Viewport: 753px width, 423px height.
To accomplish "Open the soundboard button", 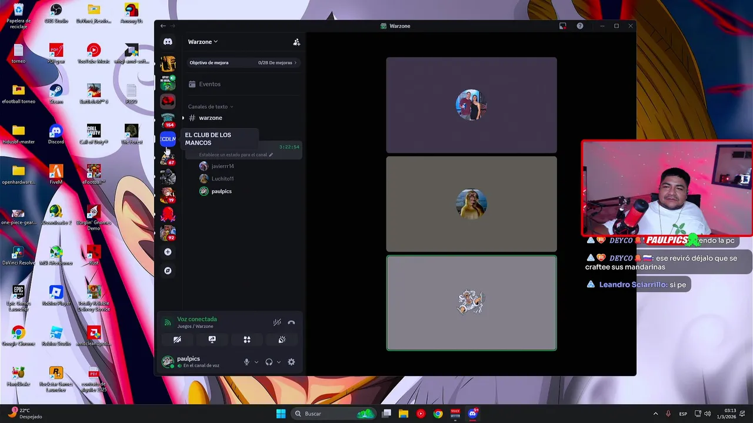I will [282, 340].
